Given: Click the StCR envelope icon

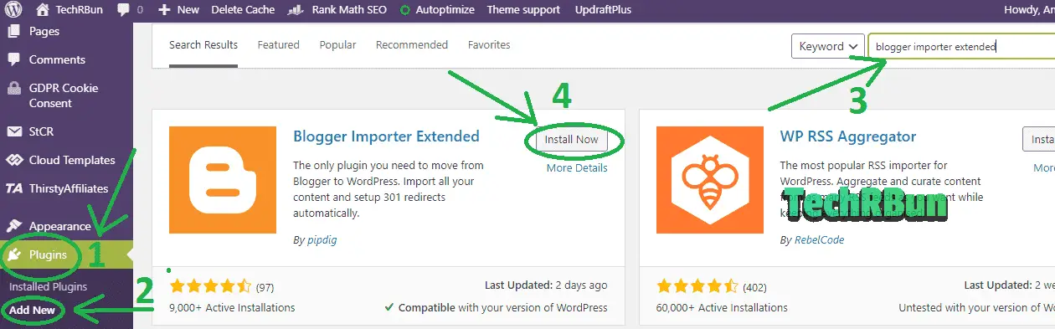Looking at the screenshot, I should (x=13, y=131).
